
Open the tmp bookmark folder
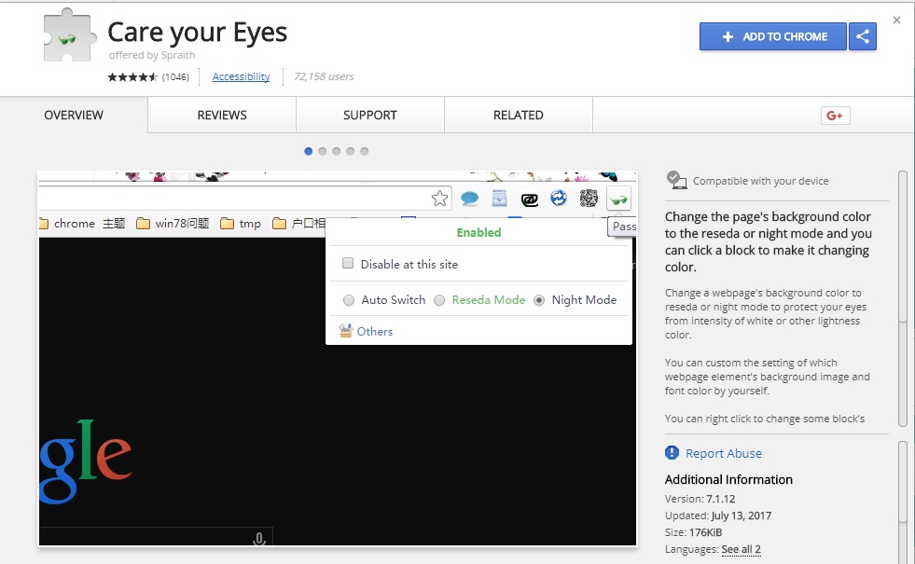241,224
